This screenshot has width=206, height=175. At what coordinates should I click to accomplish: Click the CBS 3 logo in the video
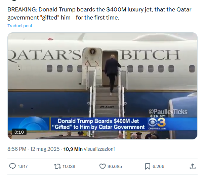pos(157,123)
